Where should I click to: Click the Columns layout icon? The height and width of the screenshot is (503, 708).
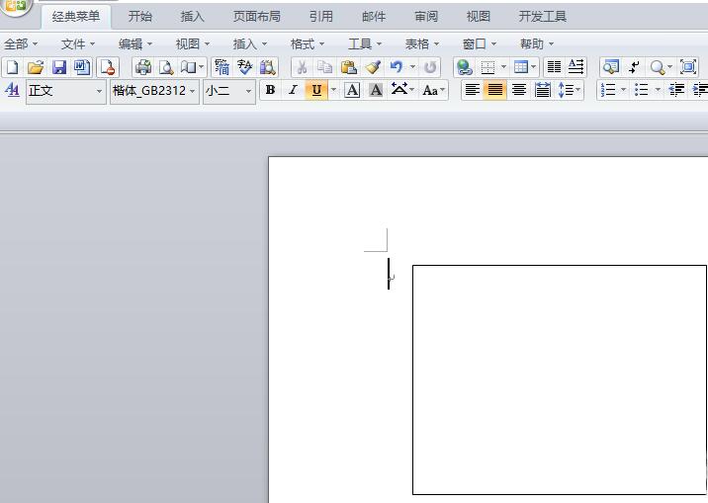554,67
